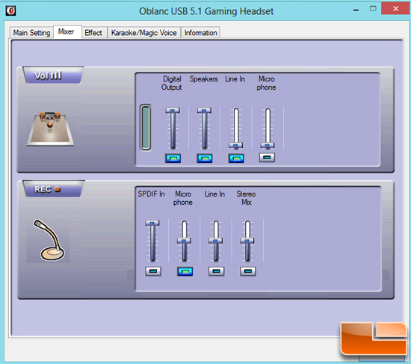Click the recording Line In slider handle
The height and width of the screenshot is (364, 411).
[x=215, y=241]
